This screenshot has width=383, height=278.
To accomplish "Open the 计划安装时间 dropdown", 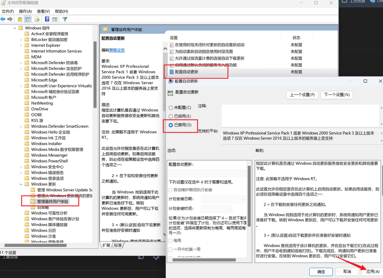I will click(x=216, y=209).
